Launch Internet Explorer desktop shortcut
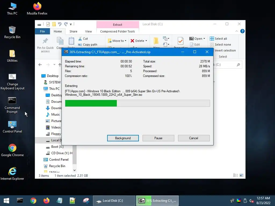The width and height of the screenshot is (275, 206). click(x=12, y=174)
